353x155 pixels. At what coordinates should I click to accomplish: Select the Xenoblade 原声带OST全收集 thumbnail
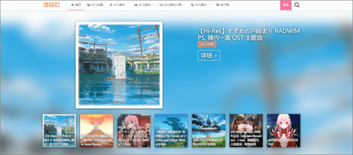click(209, 131)
